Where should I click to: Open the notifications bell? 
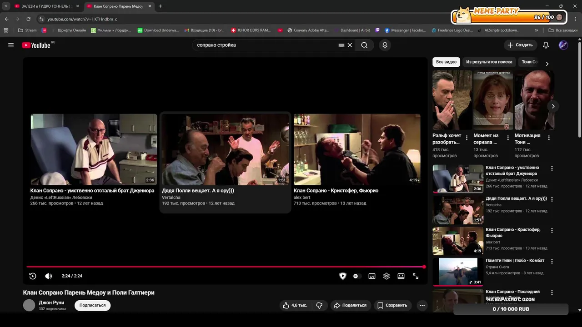546,45
